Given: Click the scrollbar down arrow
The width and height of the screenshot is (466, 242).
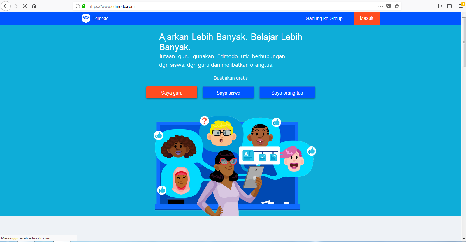Looking at the screenshot, I should 464,239.
